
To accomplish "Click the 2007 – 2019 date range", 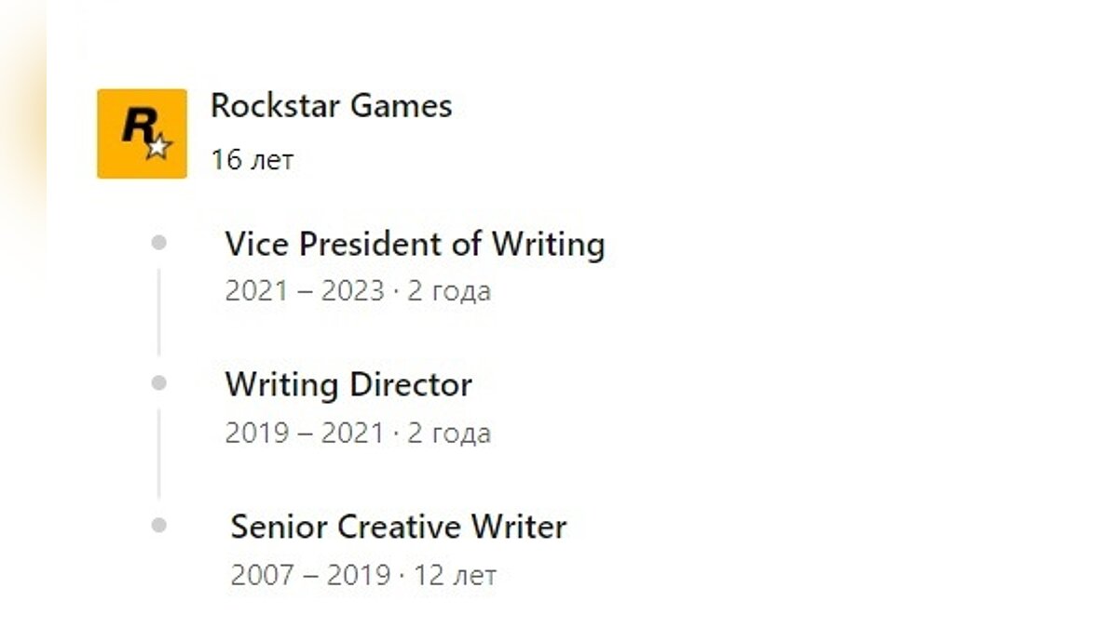I will coord(310,576).
